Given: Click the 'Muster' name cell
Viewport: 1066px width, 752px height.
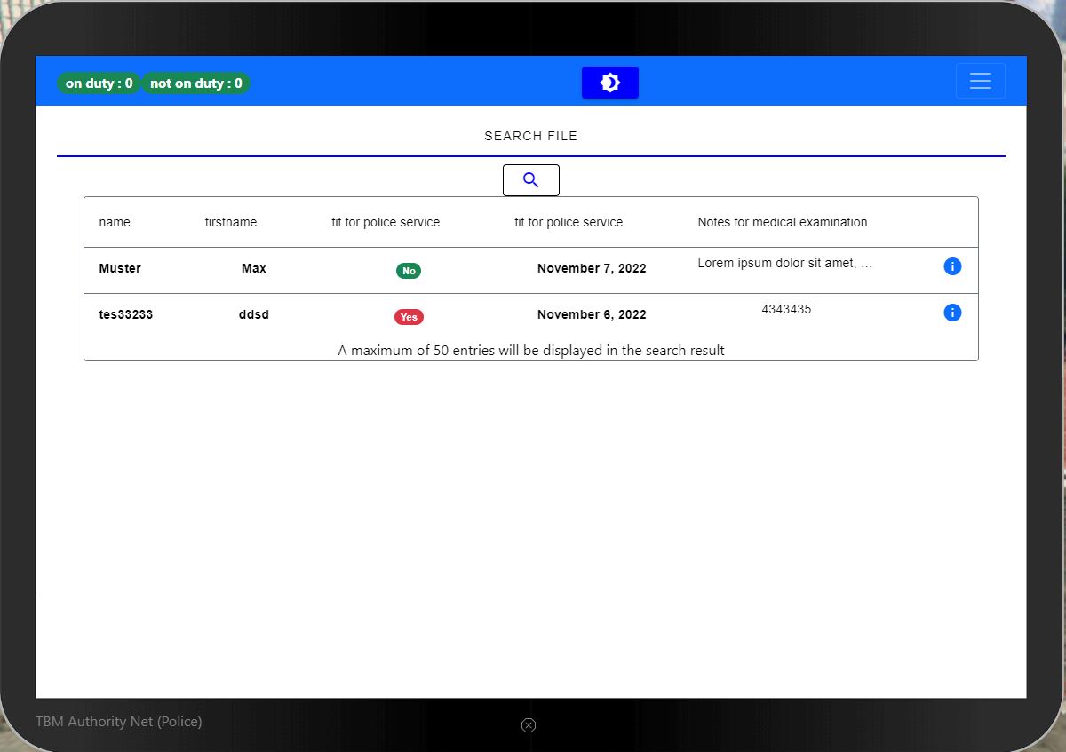Looking at the screenshot, I should [x=120, y=268].
